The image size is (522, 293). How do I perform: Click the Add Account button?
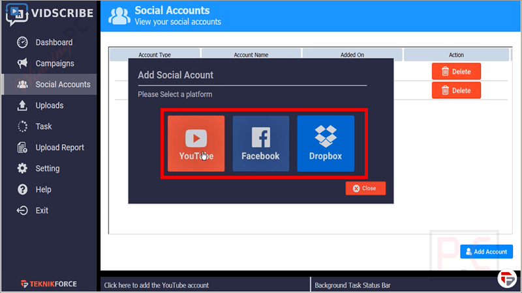point(486,252)
